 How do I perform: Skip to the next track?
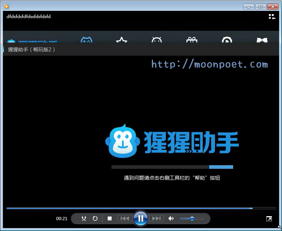pos(157,219)
